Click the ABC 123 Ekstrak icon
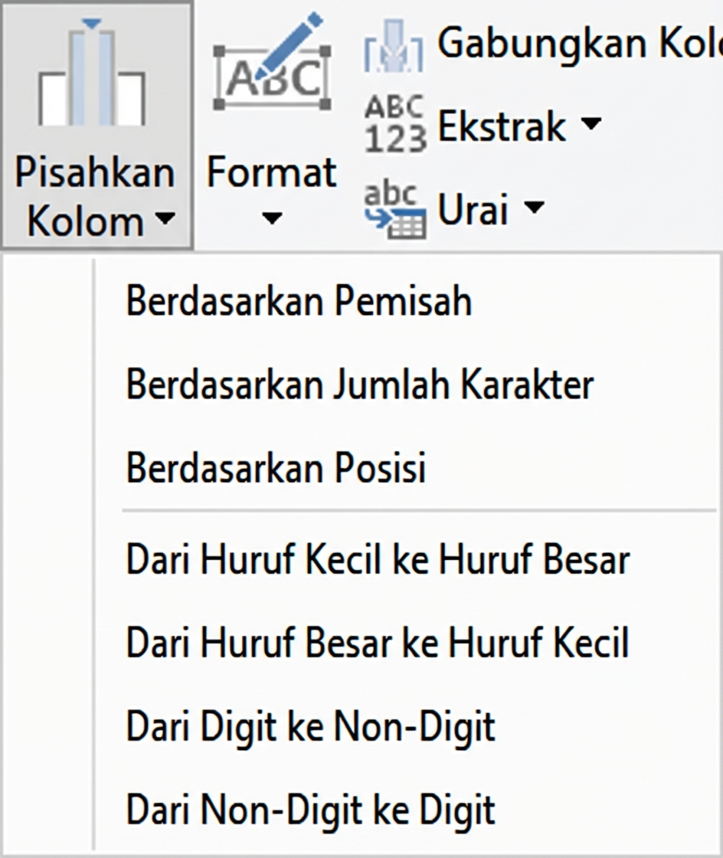Image resolution: width=723 pixels, height=858 pixels. 395,123
